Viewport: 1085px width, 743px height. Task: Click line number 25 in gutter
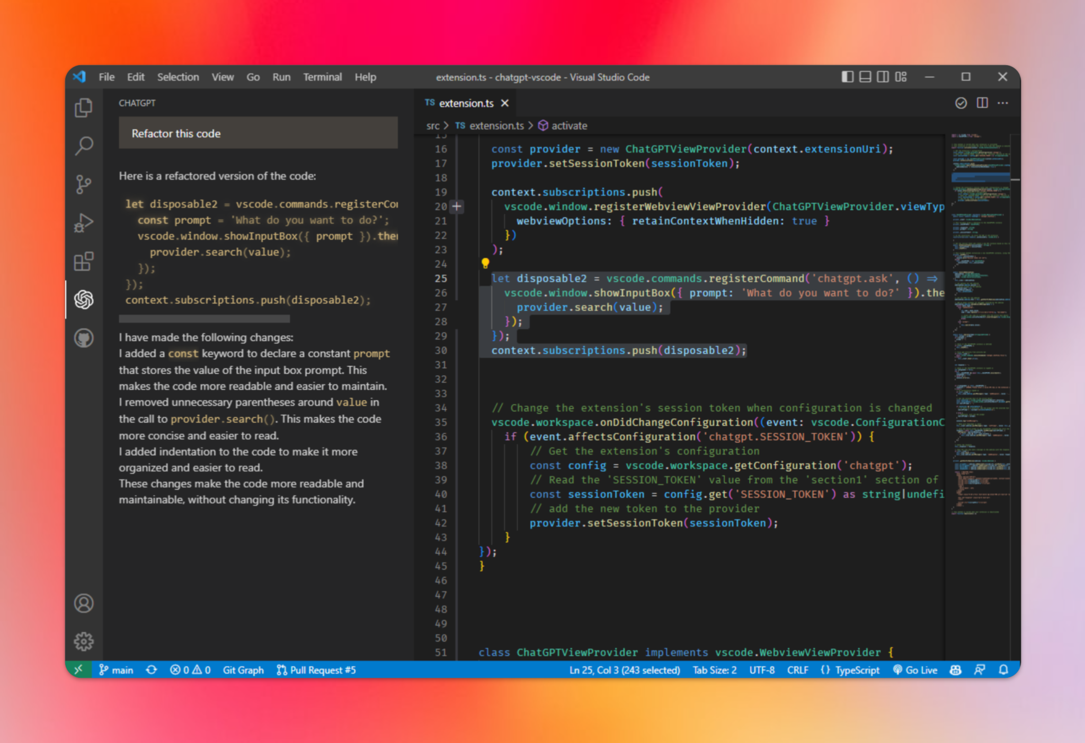tap(441, 279)
